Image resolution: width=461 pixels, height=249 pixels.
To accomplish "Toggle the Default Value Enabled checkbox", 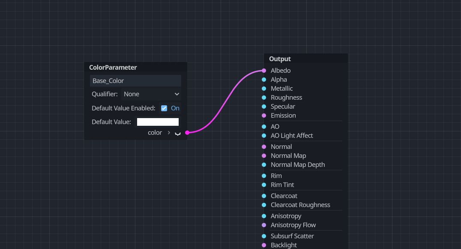I will click(x=164, y=108).
